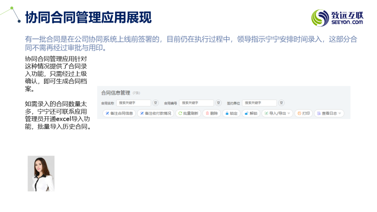Click the 备注合同信息 button
The height and width of the screenshot is (212, 377).
[x=119, y=113]
